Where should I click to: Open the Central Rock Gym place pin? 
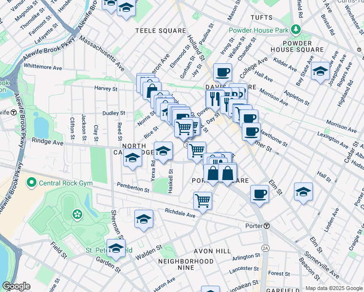pyautogui.click(x=32, y=183)
